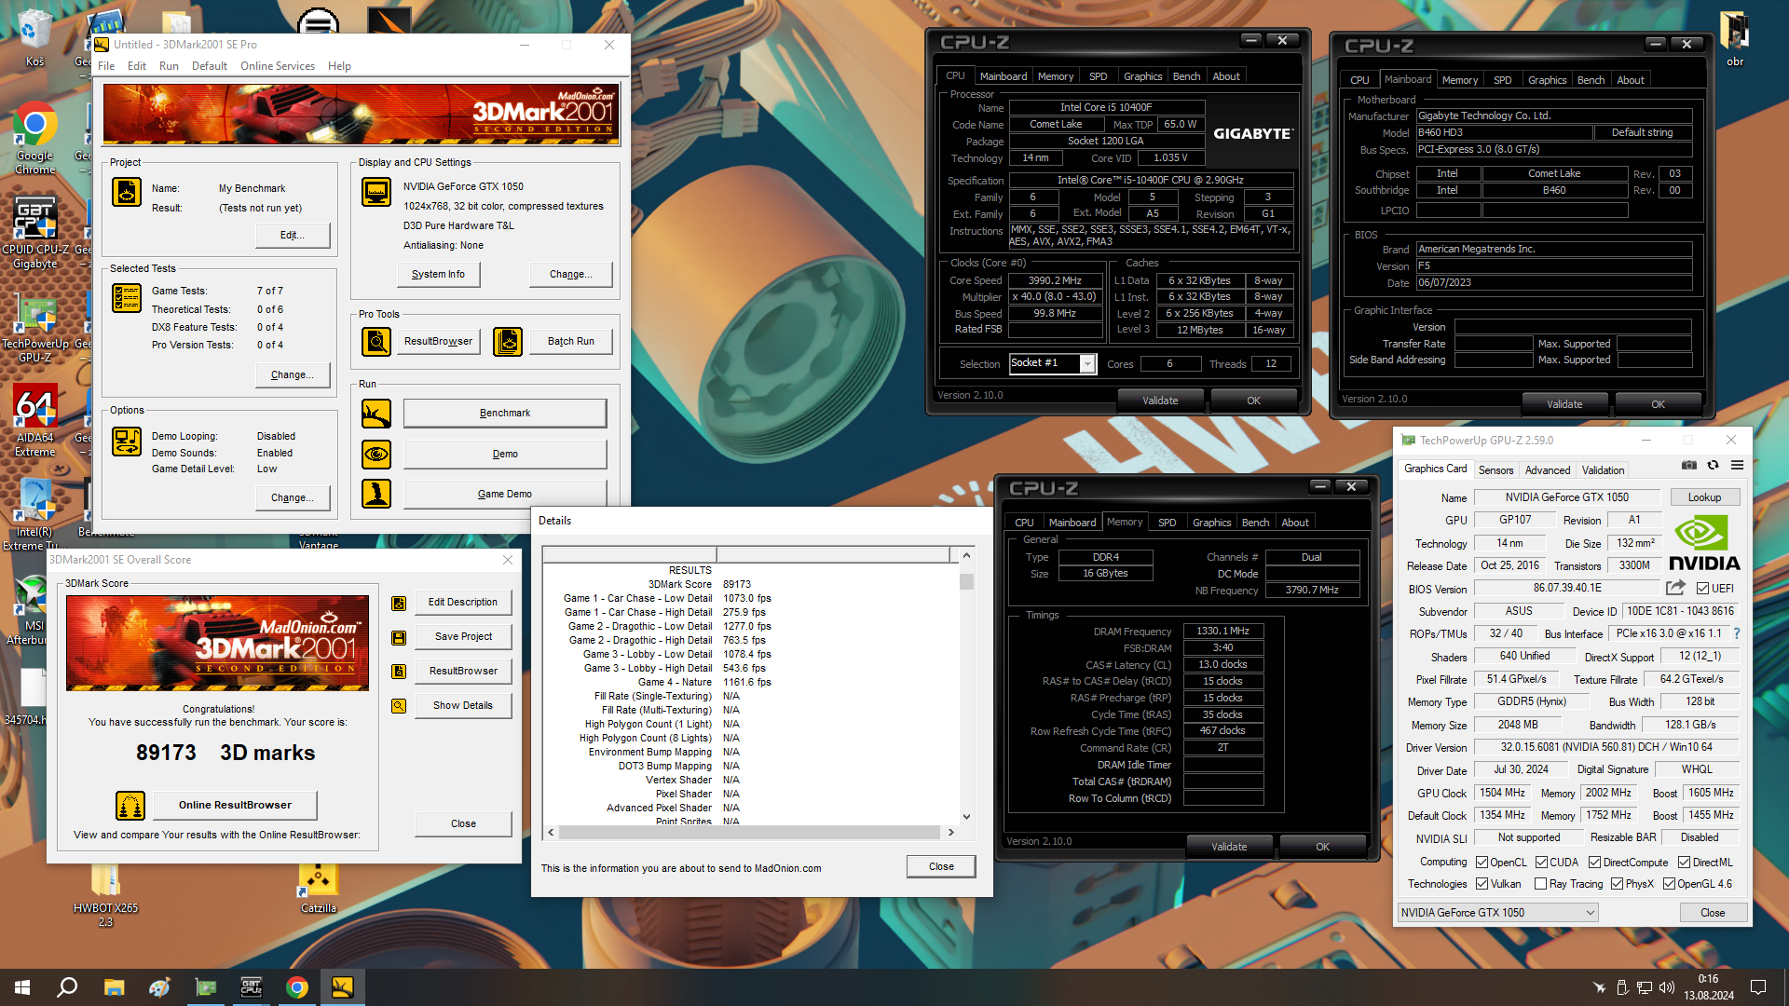Click the Details scroll down arrow
Viewport: 1789px width, 1006px height.
966,817
